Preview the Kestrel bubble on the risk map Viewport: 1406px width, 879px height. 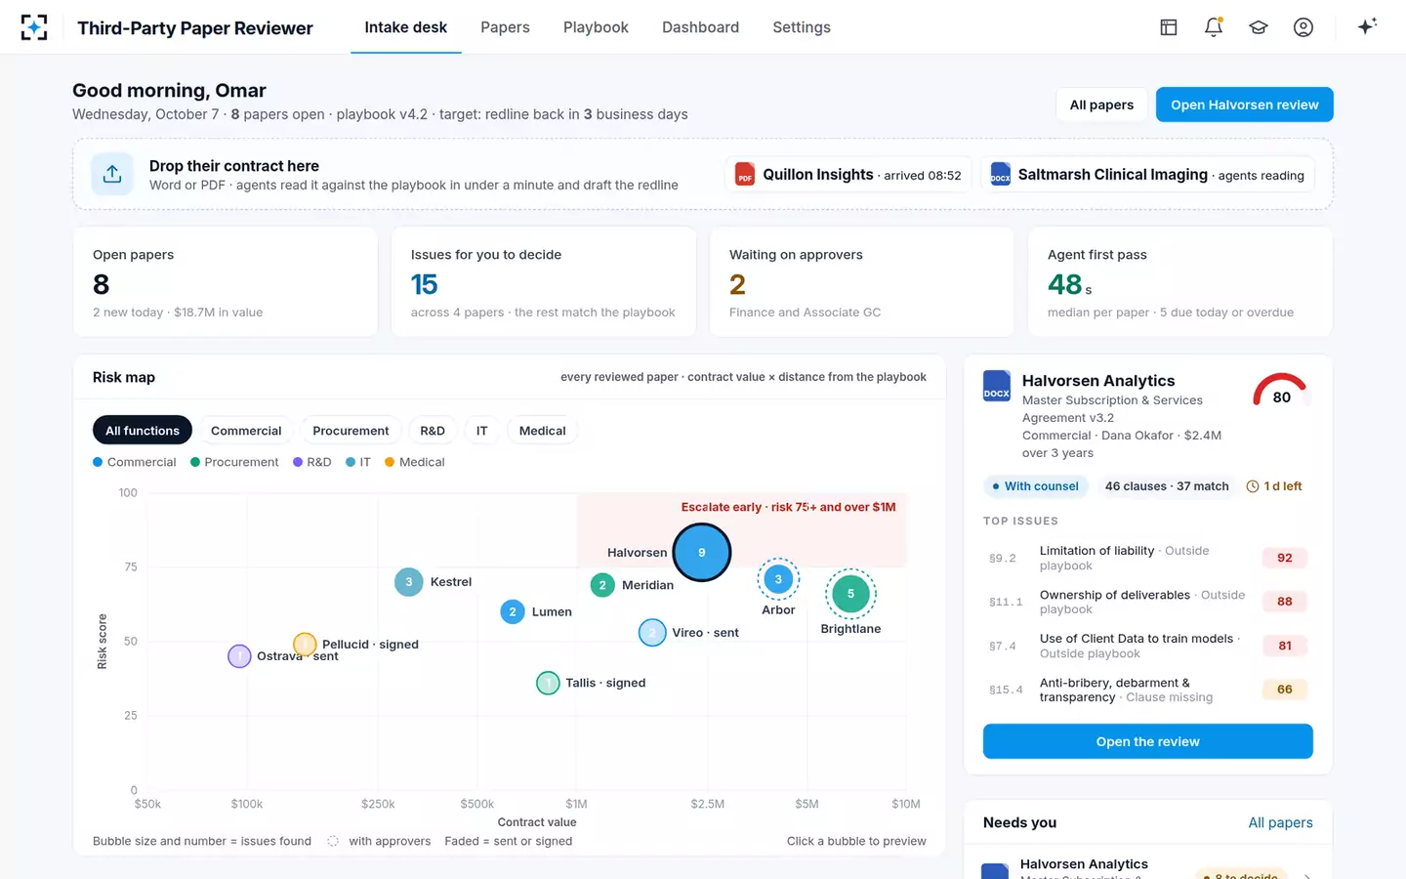(409, 582)
